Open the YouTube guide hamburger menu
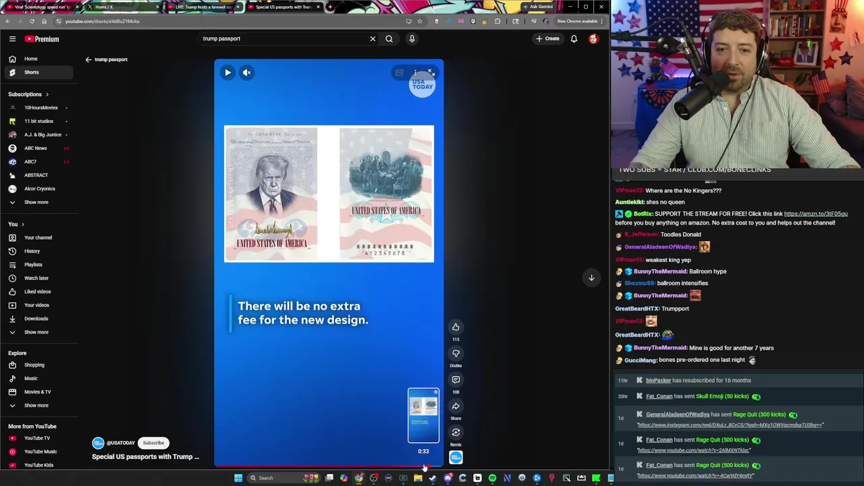The height and width of the screenshot is (486, 864). click(12, 39)
